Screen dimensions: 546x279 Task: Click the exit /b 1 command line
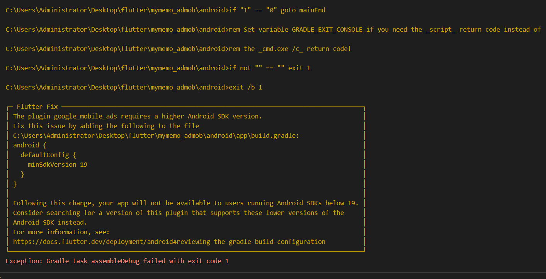[134, 87]
